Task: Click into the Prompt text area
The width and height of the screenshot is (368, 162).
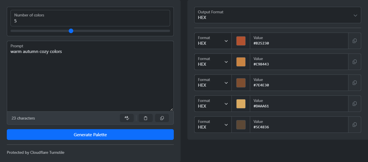Action: pyautogui.click(x=90, y=76)
